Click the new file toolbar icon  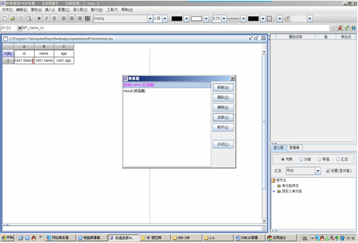(x=5, y=19)
